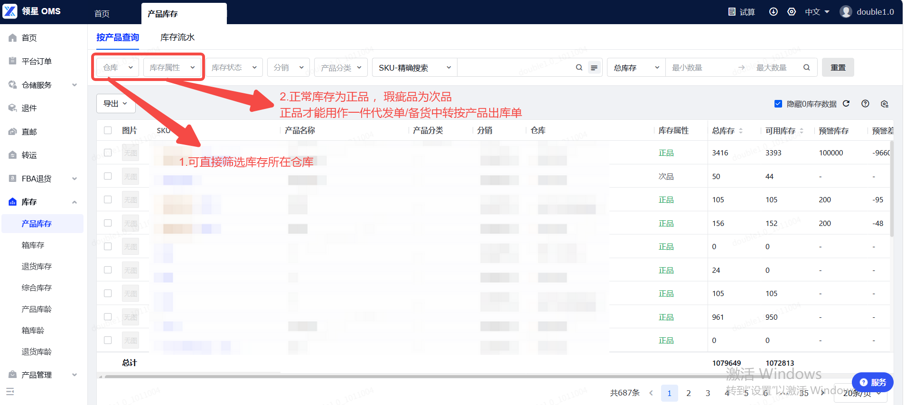Viewport: 905px width, 405px height.
Task: Collapse sidebar with bottom menu icon
Action: pyautogui.click(x=10, y=392)
